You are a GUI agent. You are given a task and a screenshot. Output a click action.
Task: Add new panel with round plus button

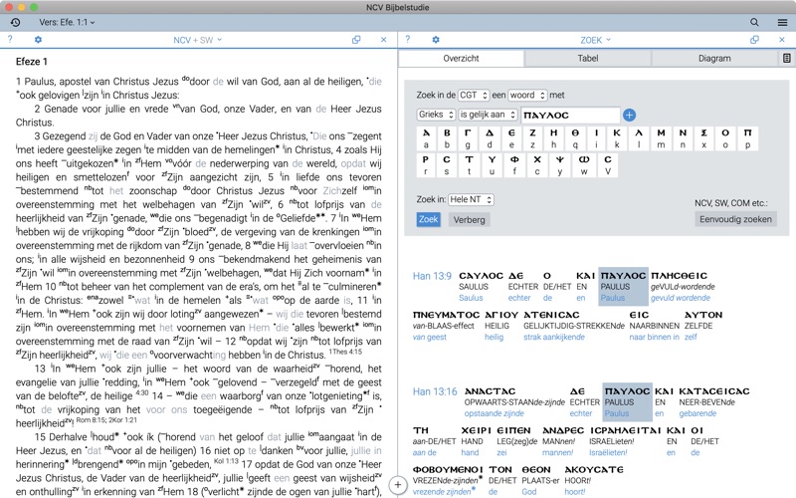398,485
